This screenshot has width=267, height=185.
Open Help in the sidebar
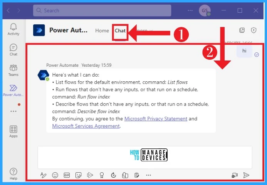point(13,174)
